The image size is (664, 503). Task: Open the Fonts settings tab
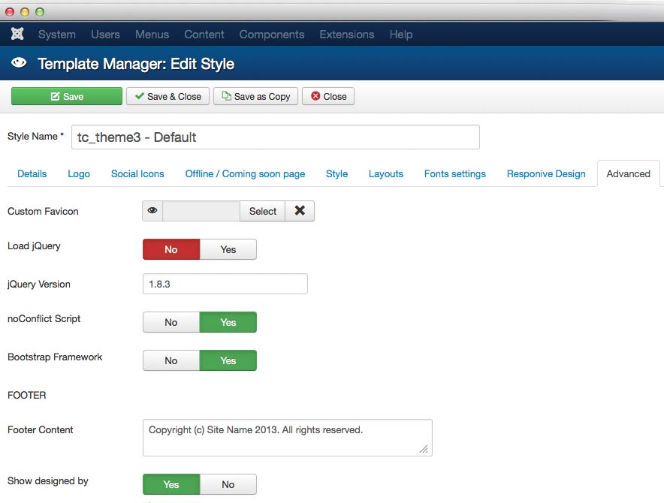tap(454, 173)
